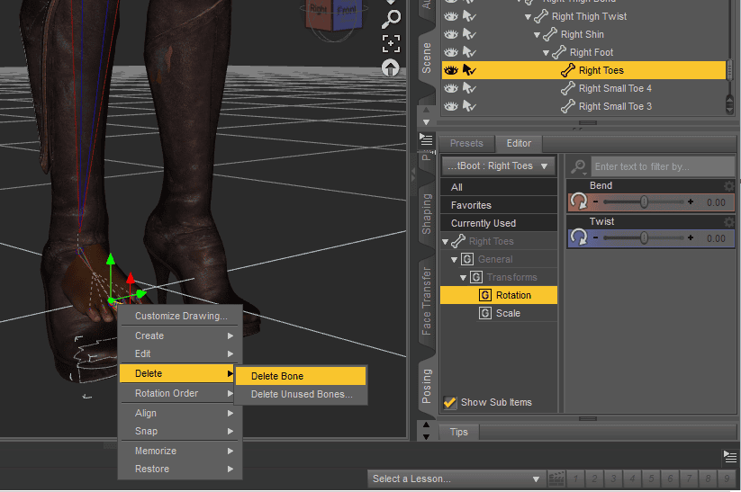The height and width of the screenshot is (492, 741).
Task: Open the Select a Lesson dropdown
Action: 456,479
